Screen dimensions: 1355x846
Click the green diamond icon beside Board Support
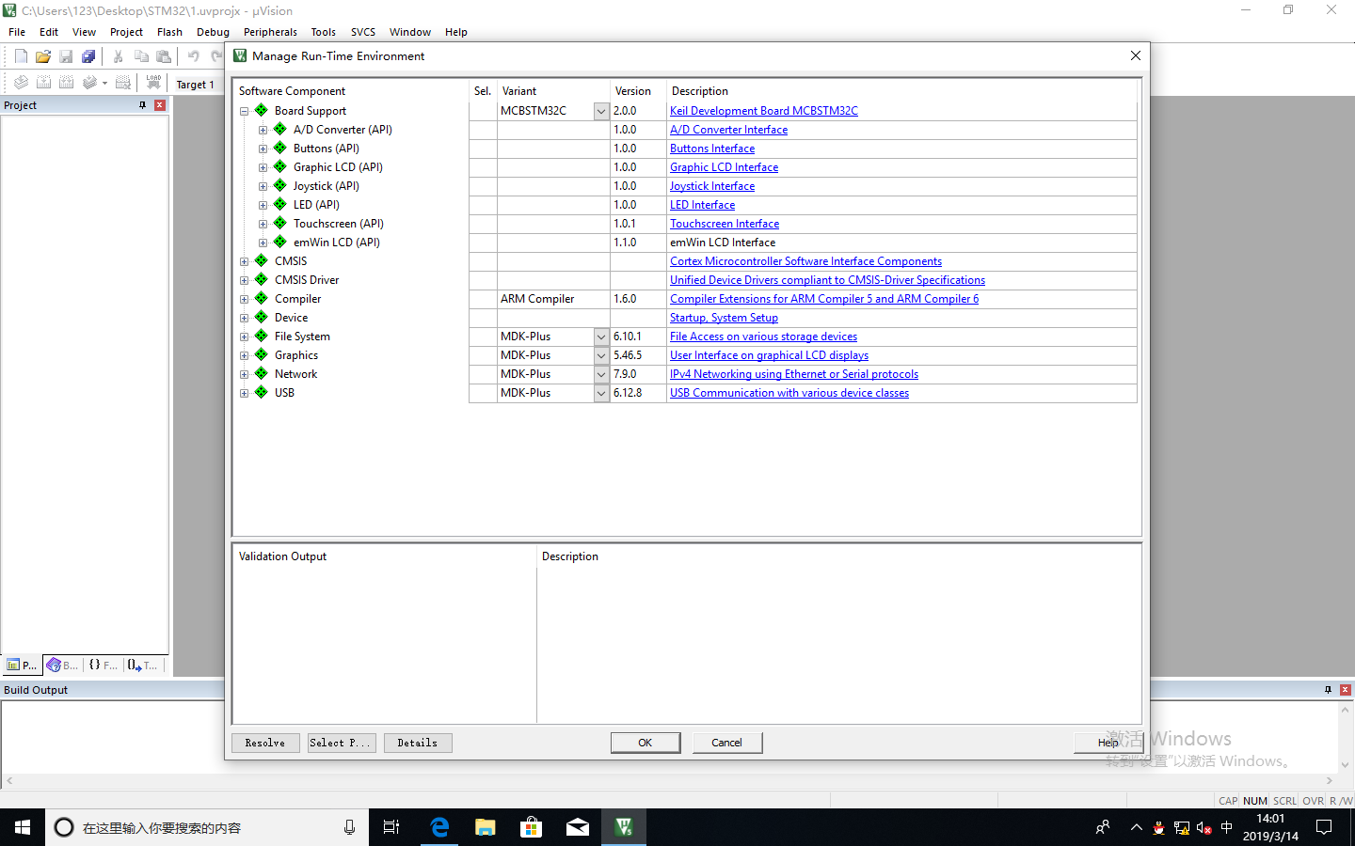click(262, 110)
